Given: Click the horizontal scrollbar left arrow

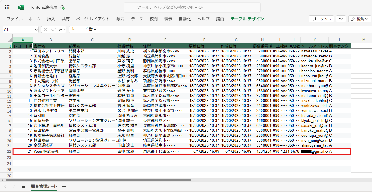Looking at the screenshot, I should click(x=3, y=180).
